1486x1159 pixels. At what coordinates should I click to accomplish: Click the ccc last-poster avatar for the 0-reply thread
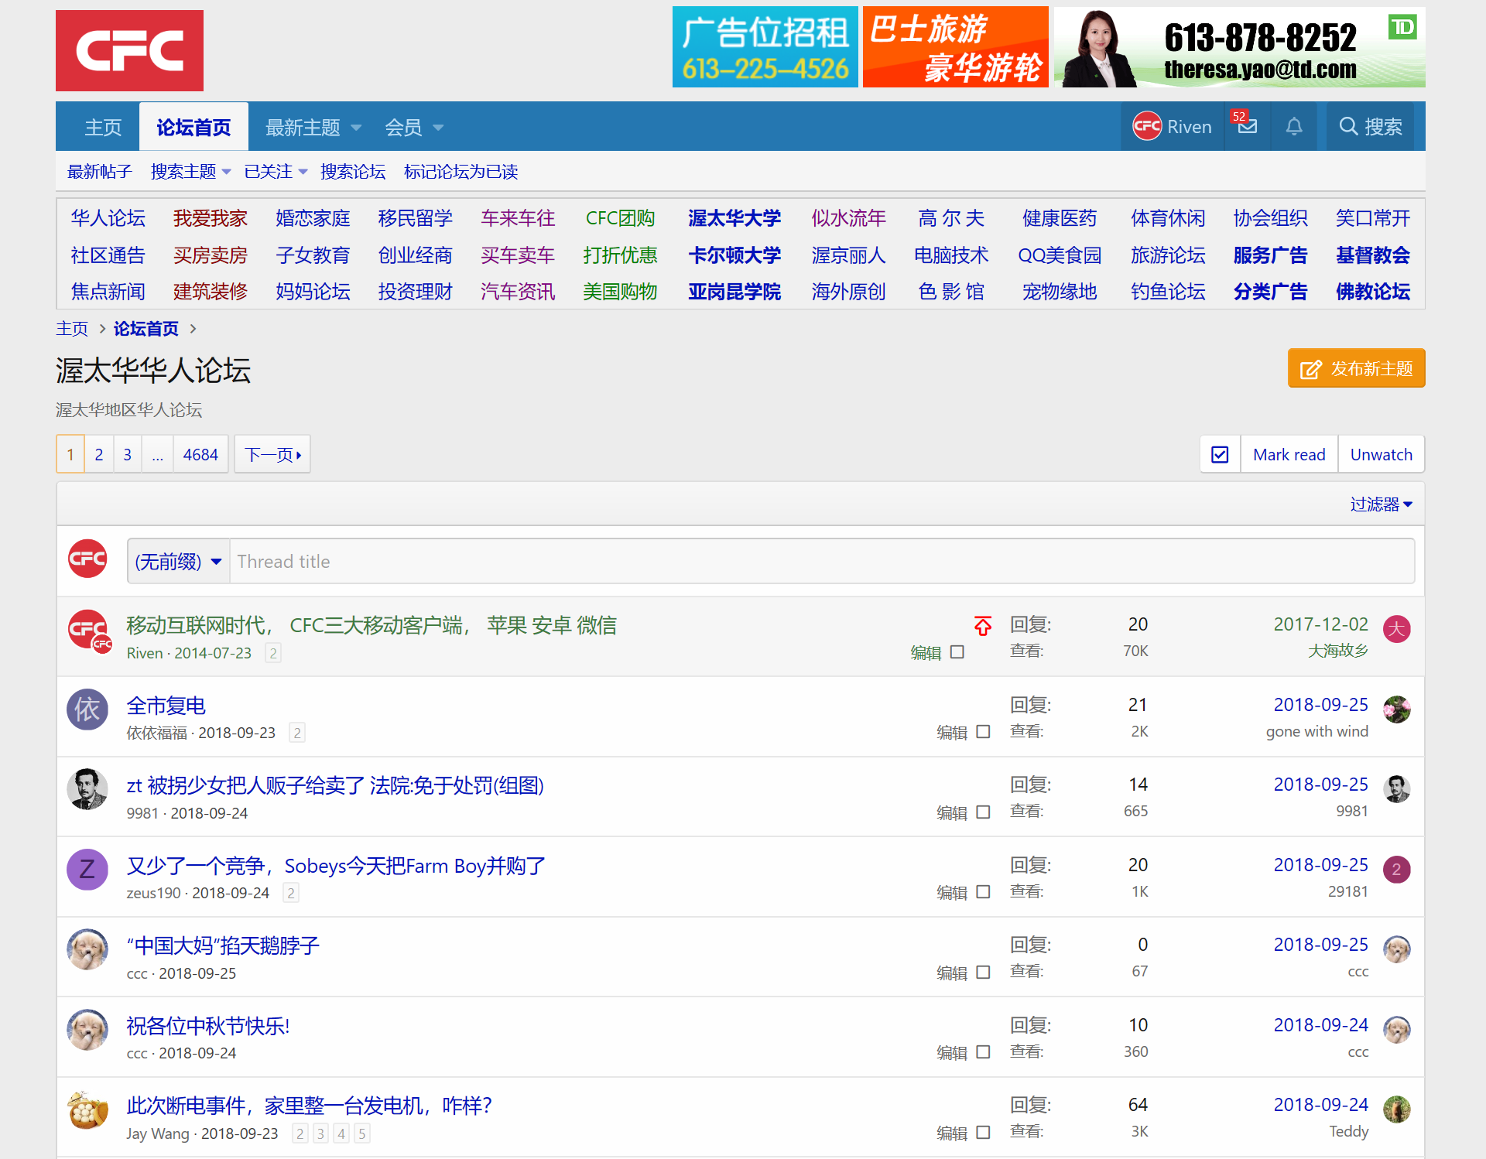click(x=1397, y=949)
